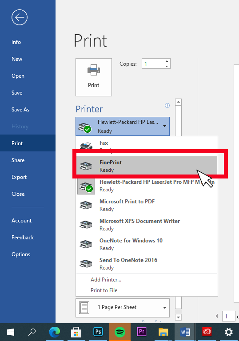Click the settings scrollbar up arrow
239x341 pixels.
(178, 102)
